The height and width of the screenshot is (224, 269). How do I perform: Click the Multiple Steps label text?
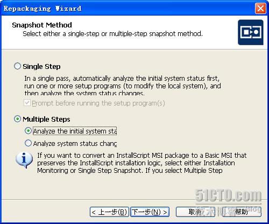point(46,120)
